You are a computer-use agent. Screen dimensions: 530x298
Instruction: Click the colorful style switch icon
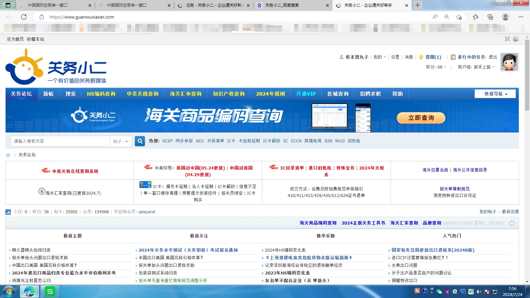(x=516, y=39)
